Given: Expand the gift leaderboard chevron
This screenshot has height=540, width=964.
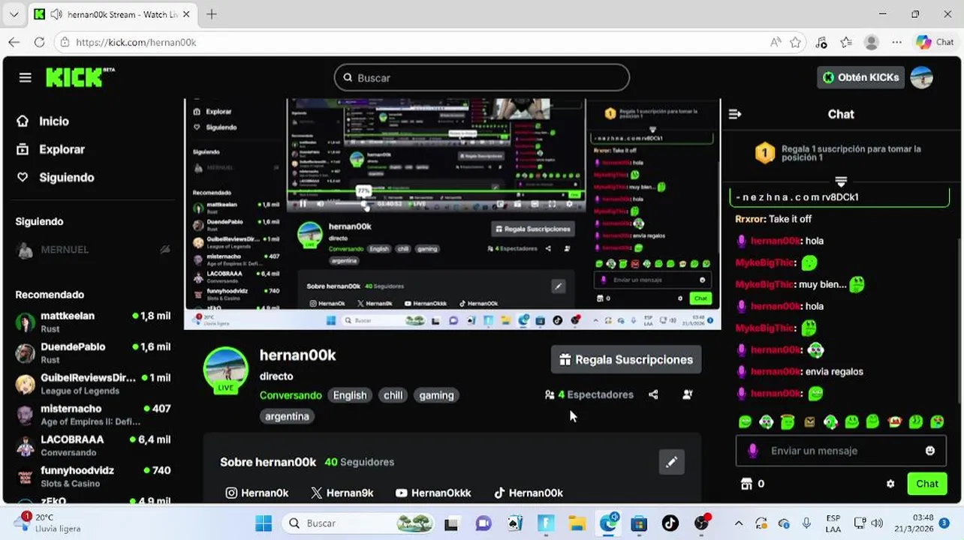Looking at the screenshot, I should point(841,181).
